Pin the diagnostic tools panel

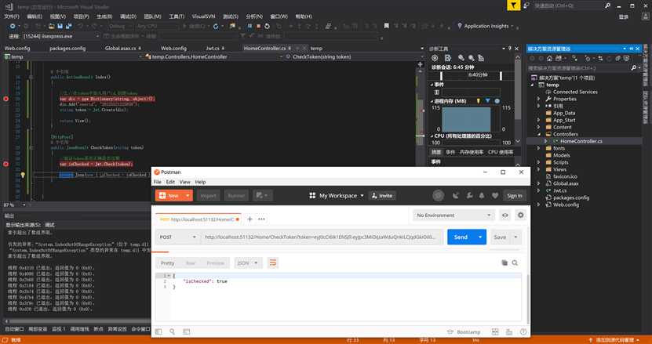coord(510,49)
